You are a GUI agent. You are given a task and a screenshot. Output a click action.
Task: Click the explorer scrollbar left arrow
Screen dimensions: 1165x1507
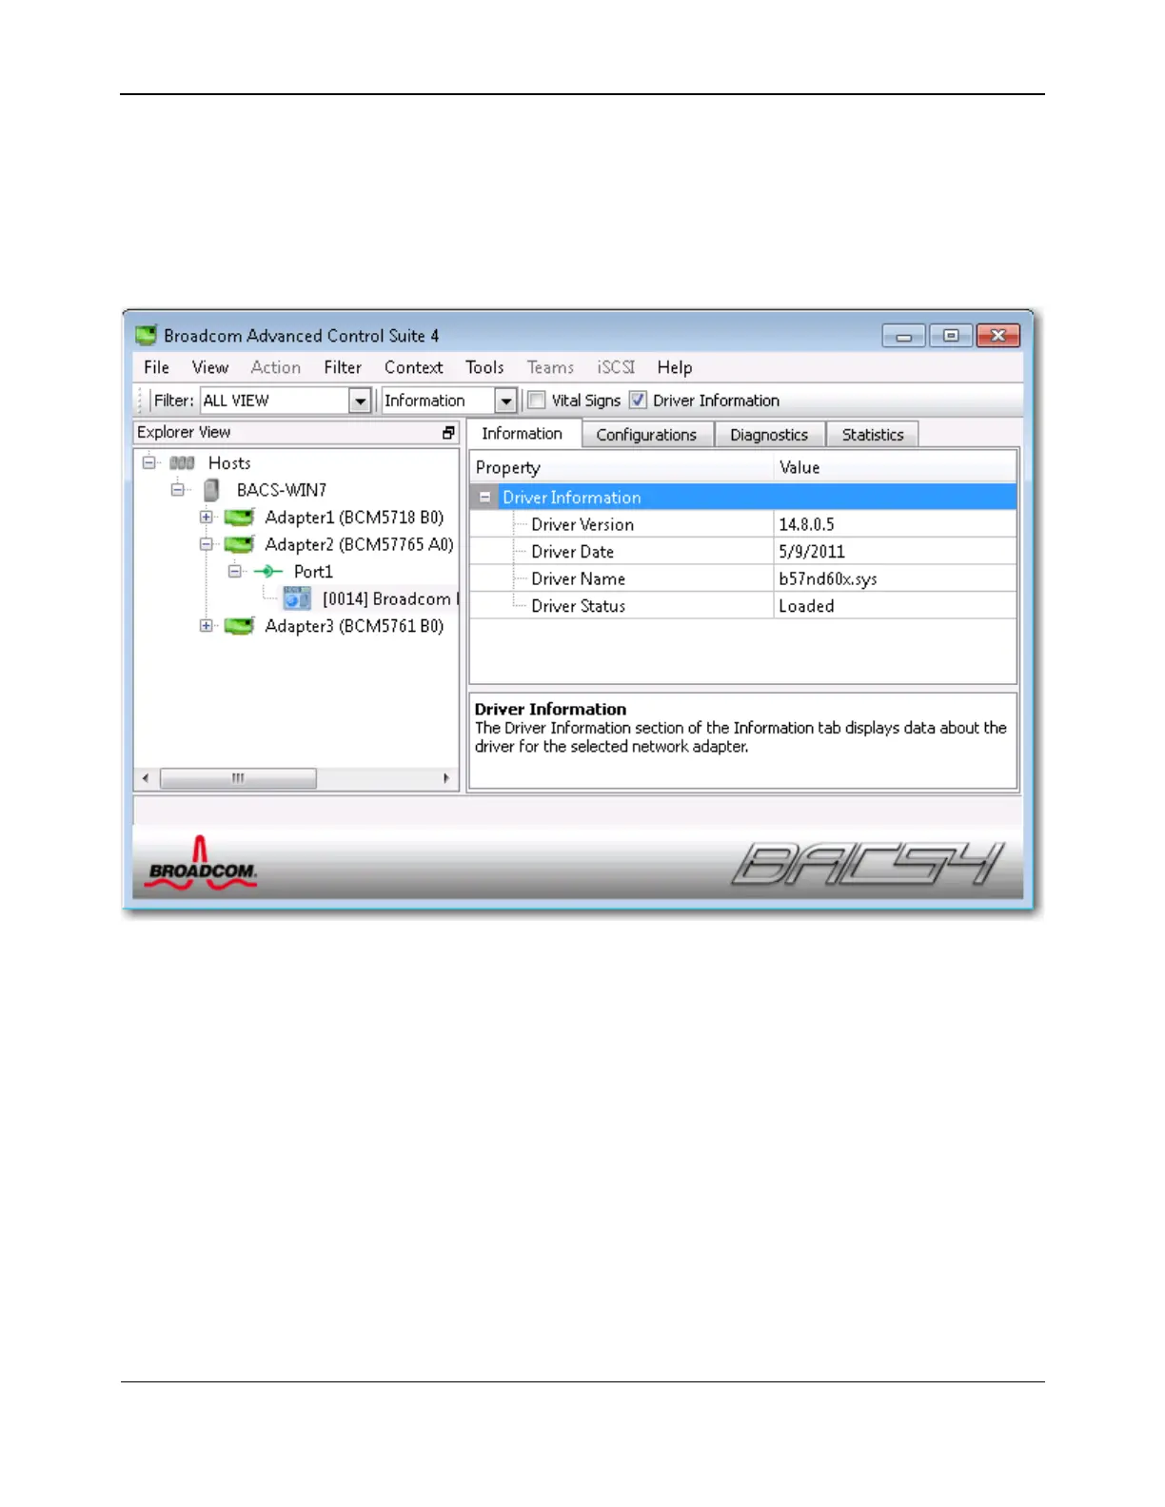146,778
